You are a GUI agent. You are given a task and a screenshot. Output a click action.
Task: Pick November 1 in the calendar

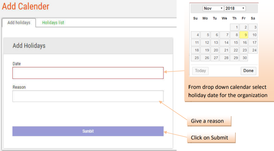point(234,27)
